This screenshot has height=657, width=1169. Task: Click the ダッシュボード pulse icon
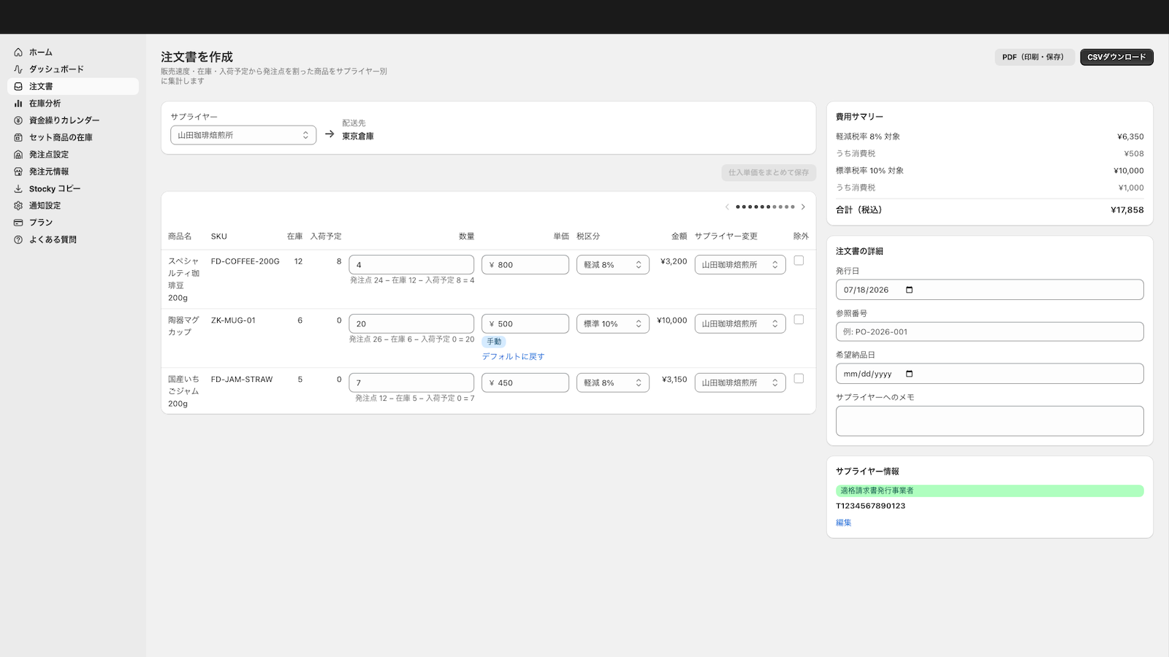point(18,69)
